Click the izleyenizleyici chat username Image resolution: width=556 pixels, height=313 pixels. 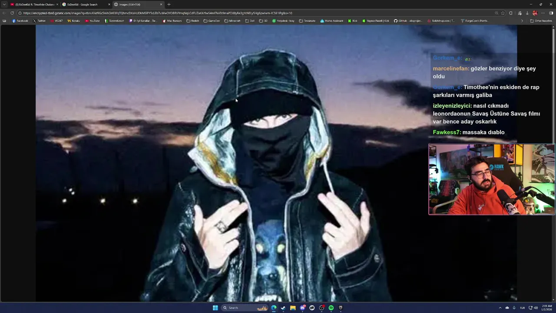(x=452, y=106)
